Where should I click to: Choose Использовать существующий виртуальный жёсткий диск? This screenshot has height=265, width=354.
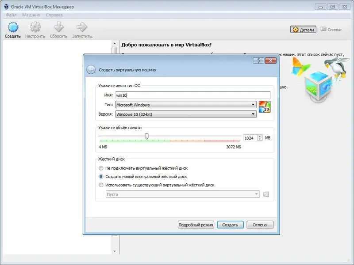pyautogui.click(x=100, y=185)
